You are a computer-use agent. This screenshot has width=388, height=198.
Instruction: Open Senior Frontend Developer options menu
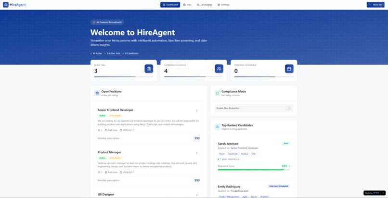197,111
